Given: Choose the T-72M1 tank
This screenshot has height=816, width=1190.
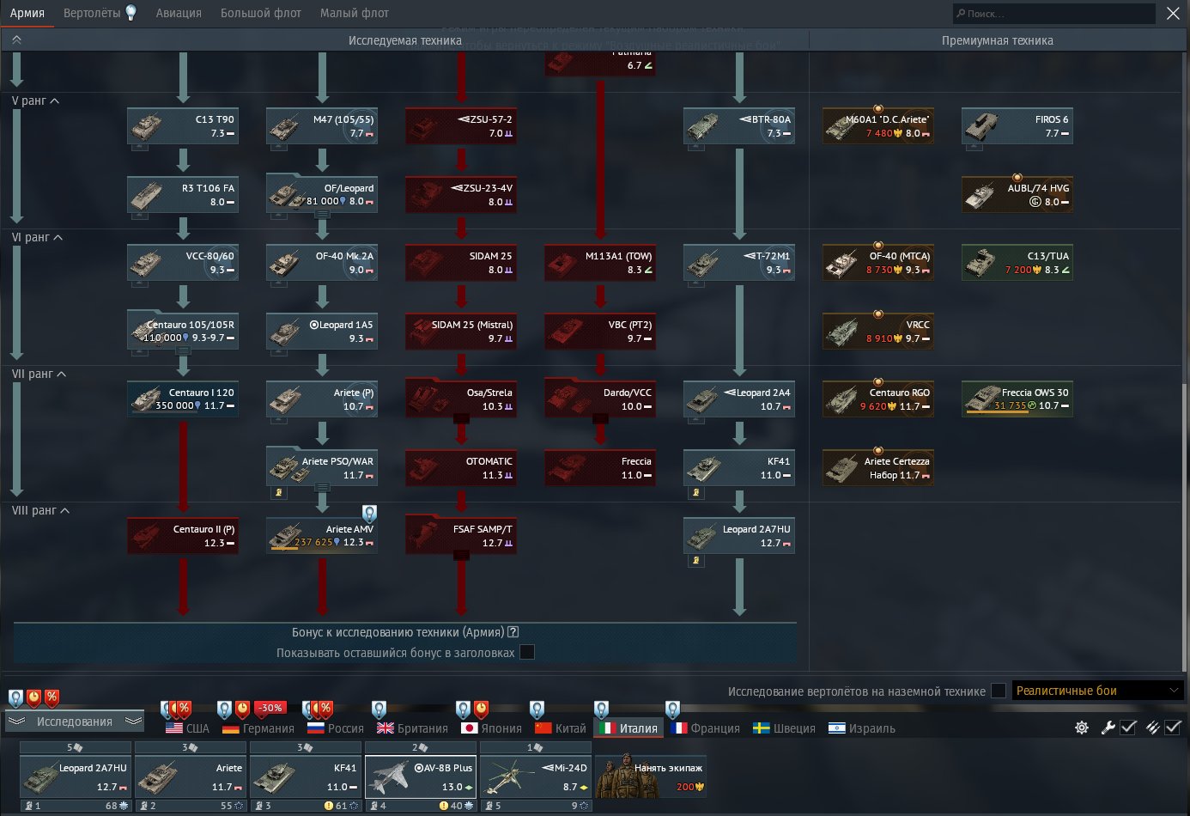Looking at the screenshot, I should tap(739, 262).
